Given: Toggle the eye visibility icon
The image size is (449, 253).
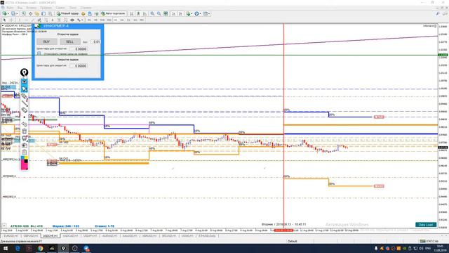Looking at the screenshot, I should [x=25, y=82].
